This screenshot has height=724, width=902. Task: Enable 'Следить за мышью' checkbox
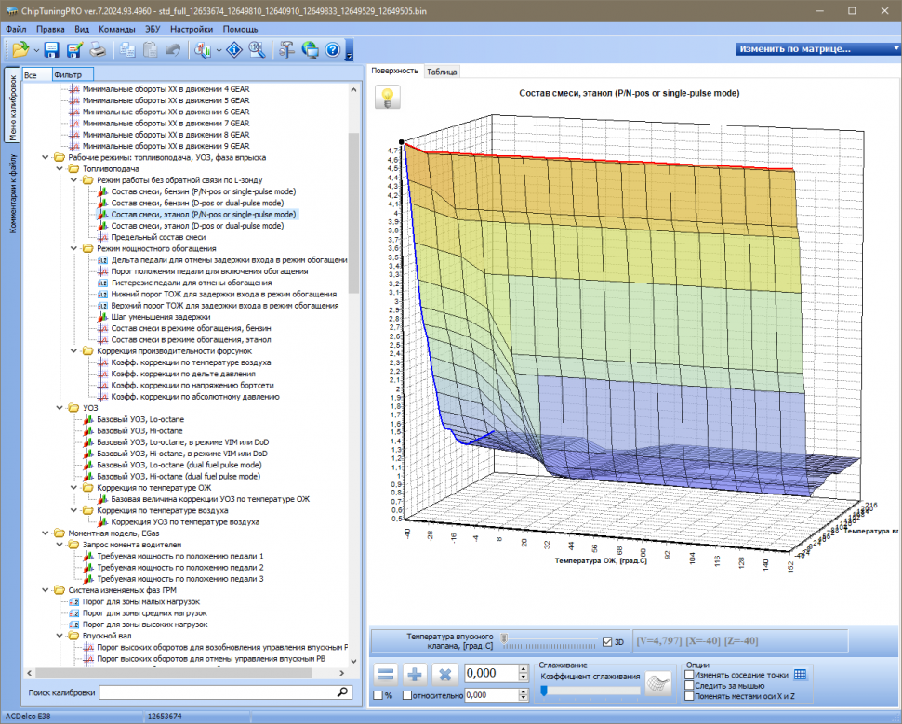tap(689, 685)
